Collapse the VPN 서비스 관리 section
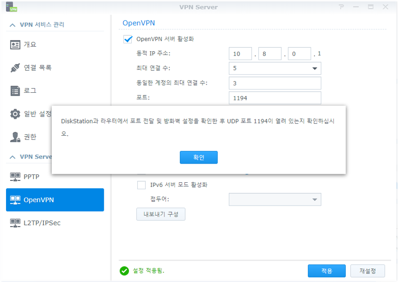The height and width of the screenshot is (282, 398). pos(13,25)
